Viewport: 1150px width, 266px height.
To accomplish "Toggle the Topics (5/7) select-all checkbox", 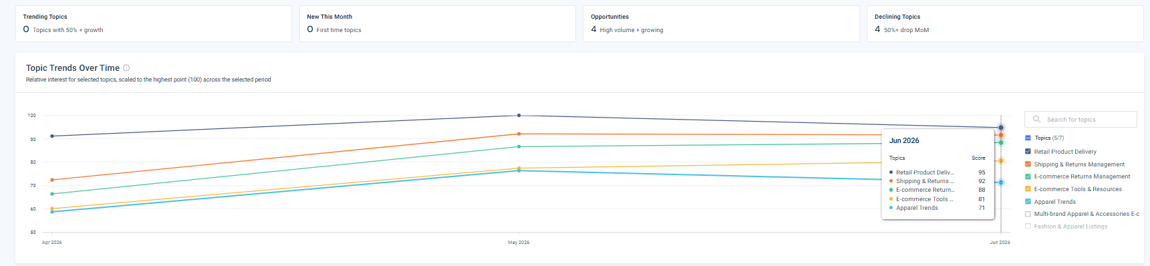I will [x=1028, y=138].
